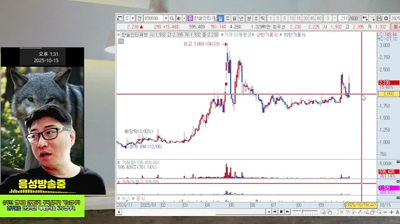Select the 일 (daily) chart period
The image size is (400, 224).
221,18
